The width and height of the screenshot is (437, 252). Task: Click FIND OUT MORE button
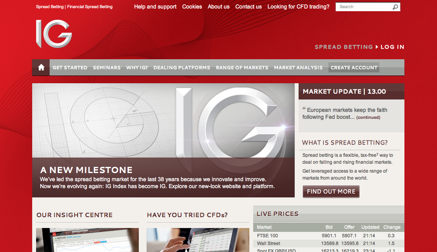331,191
